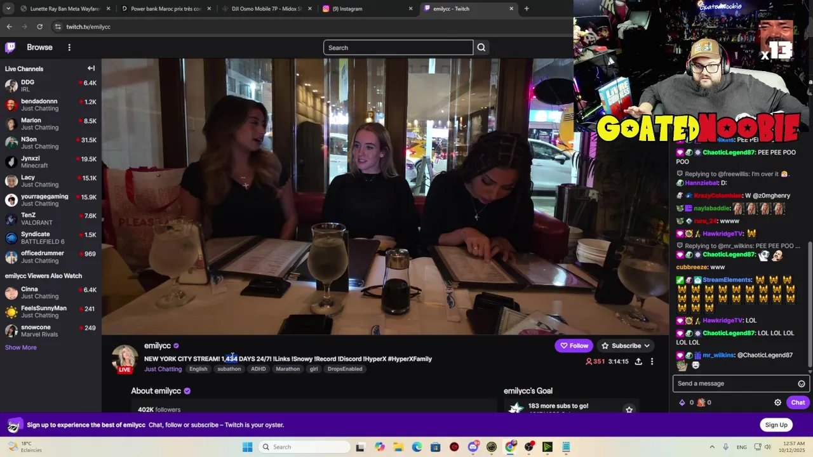Click the taskbar microphone icon
Viewport: 813px width, 457px height.
coord(726,447)
